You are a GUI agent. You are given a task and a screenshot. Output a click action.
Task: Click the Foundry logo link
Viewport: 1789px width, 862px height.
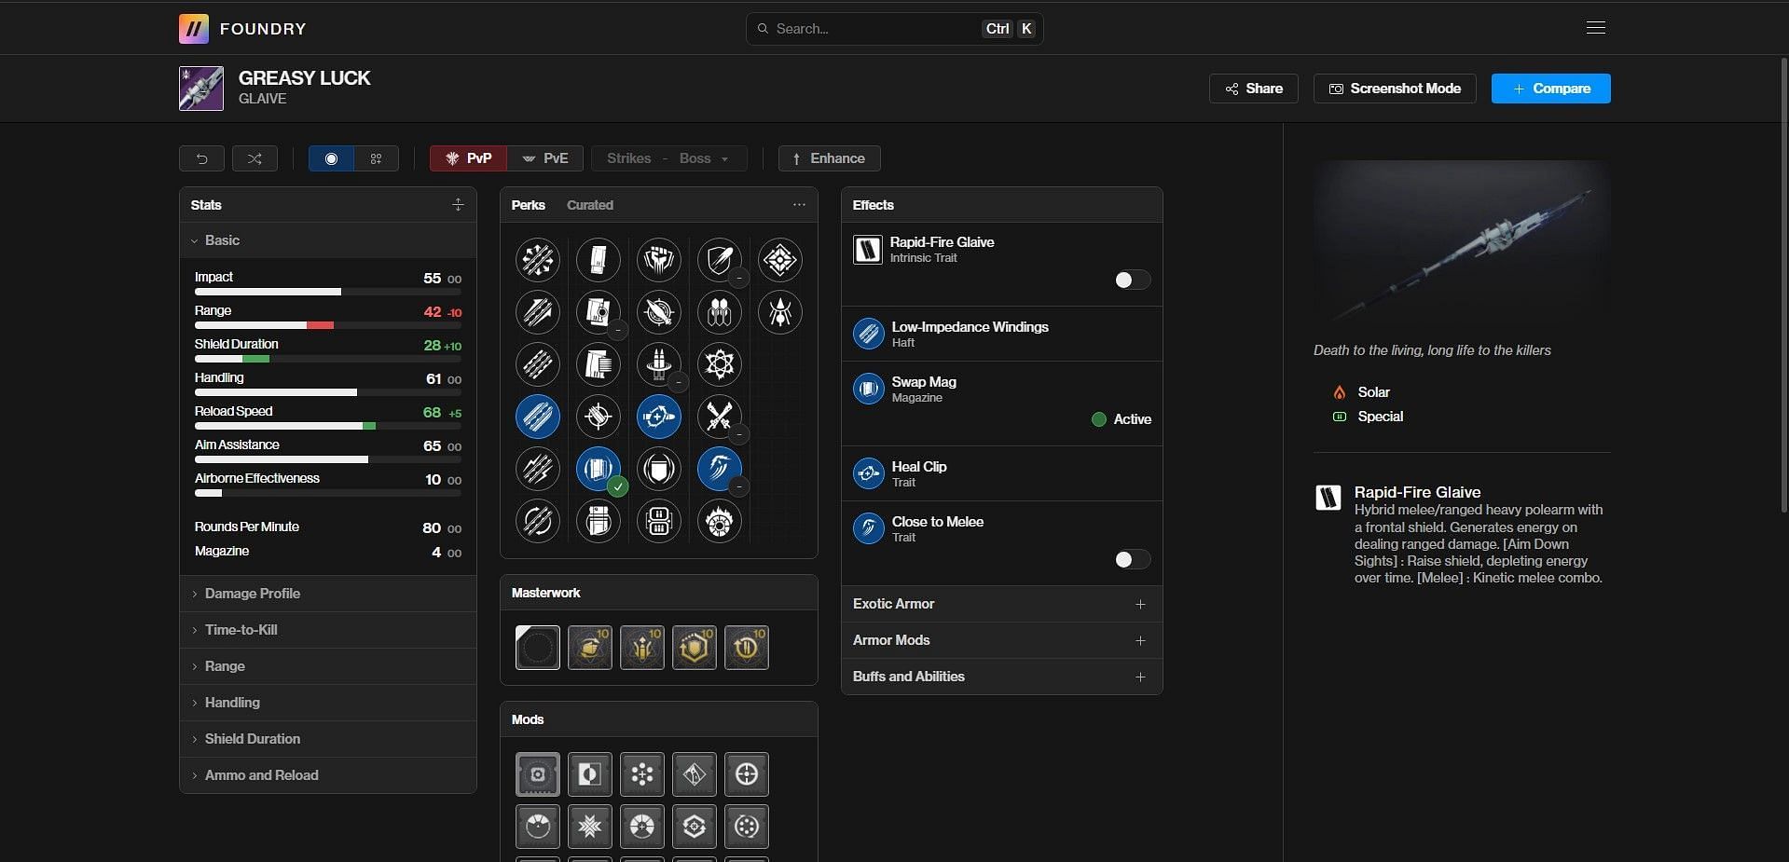[242, 29]
